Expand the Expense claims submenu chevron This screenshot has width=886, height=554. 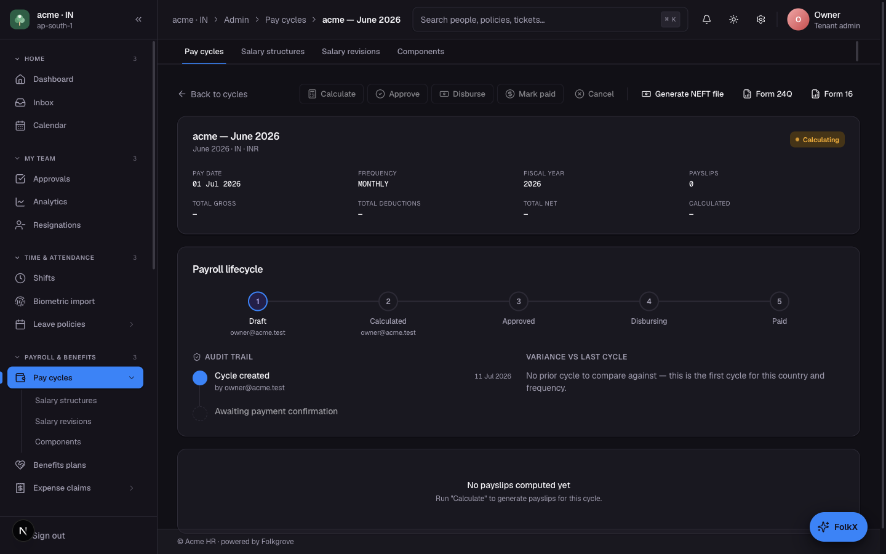[x=131, y=488]
